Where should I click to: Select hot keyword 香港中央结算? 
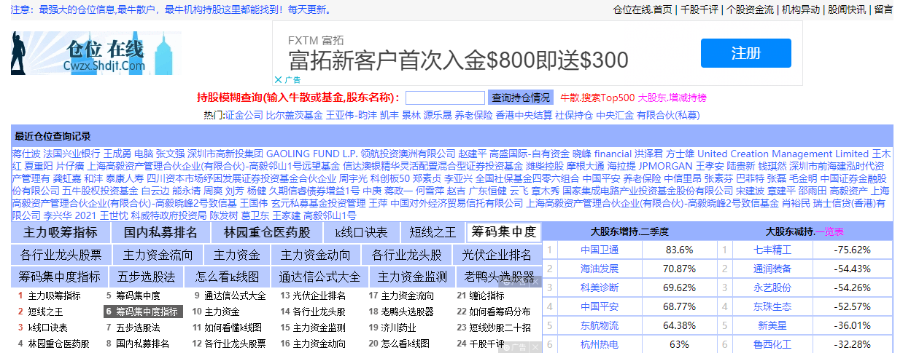click(524, 115)
